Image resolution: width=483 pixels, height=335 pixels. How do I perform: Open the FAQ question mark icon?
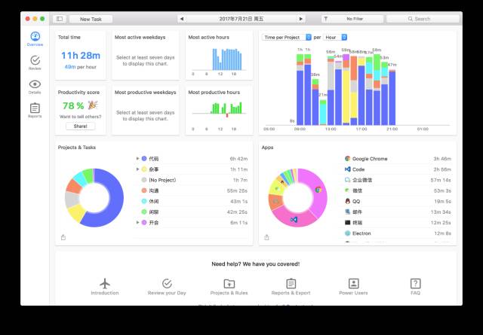[415, 283]
